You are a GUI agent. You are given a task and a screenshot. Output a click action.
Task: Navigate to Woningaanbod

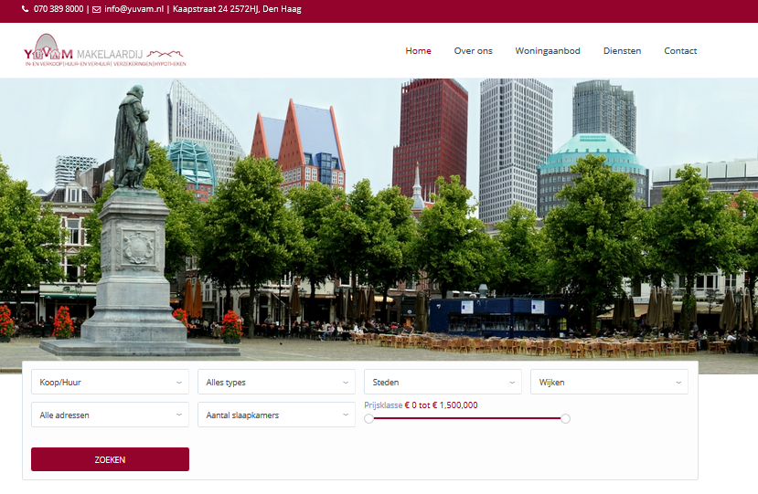pyautogui.click(x=547, y=51)
